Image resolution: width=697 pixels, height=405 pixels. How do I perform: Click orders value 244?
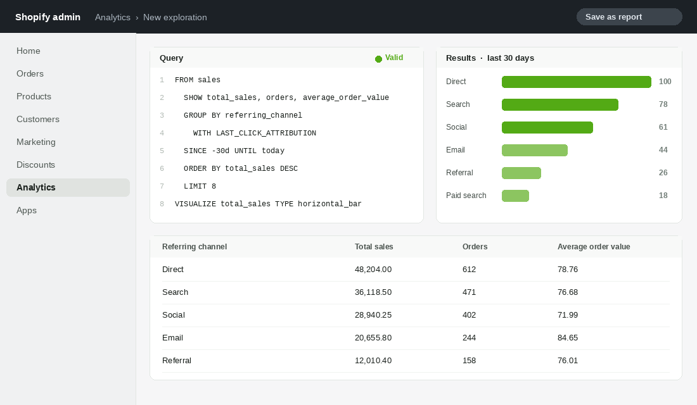pos(469,338)
